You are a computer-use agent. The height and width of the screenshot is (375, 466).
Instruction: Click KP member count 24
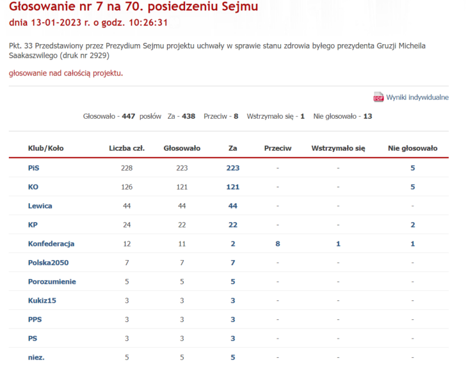[x=127, y=225]
